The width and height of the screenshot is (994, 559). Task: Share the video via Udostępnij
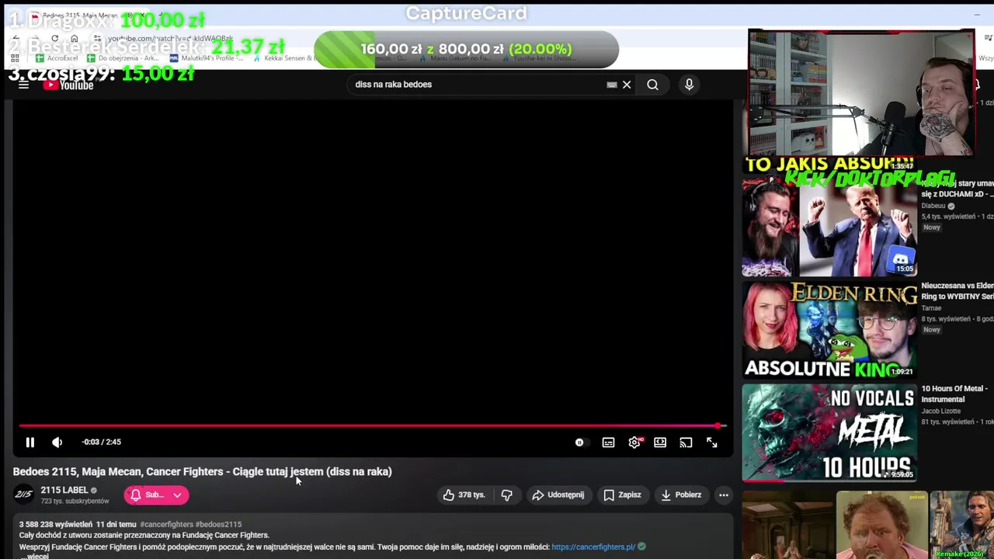coord(558,495)
